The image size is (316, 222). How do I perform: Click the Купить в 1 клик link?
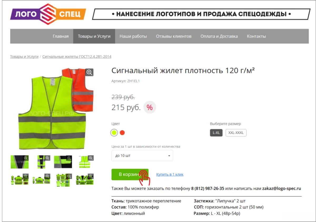[x=170, y=174]
